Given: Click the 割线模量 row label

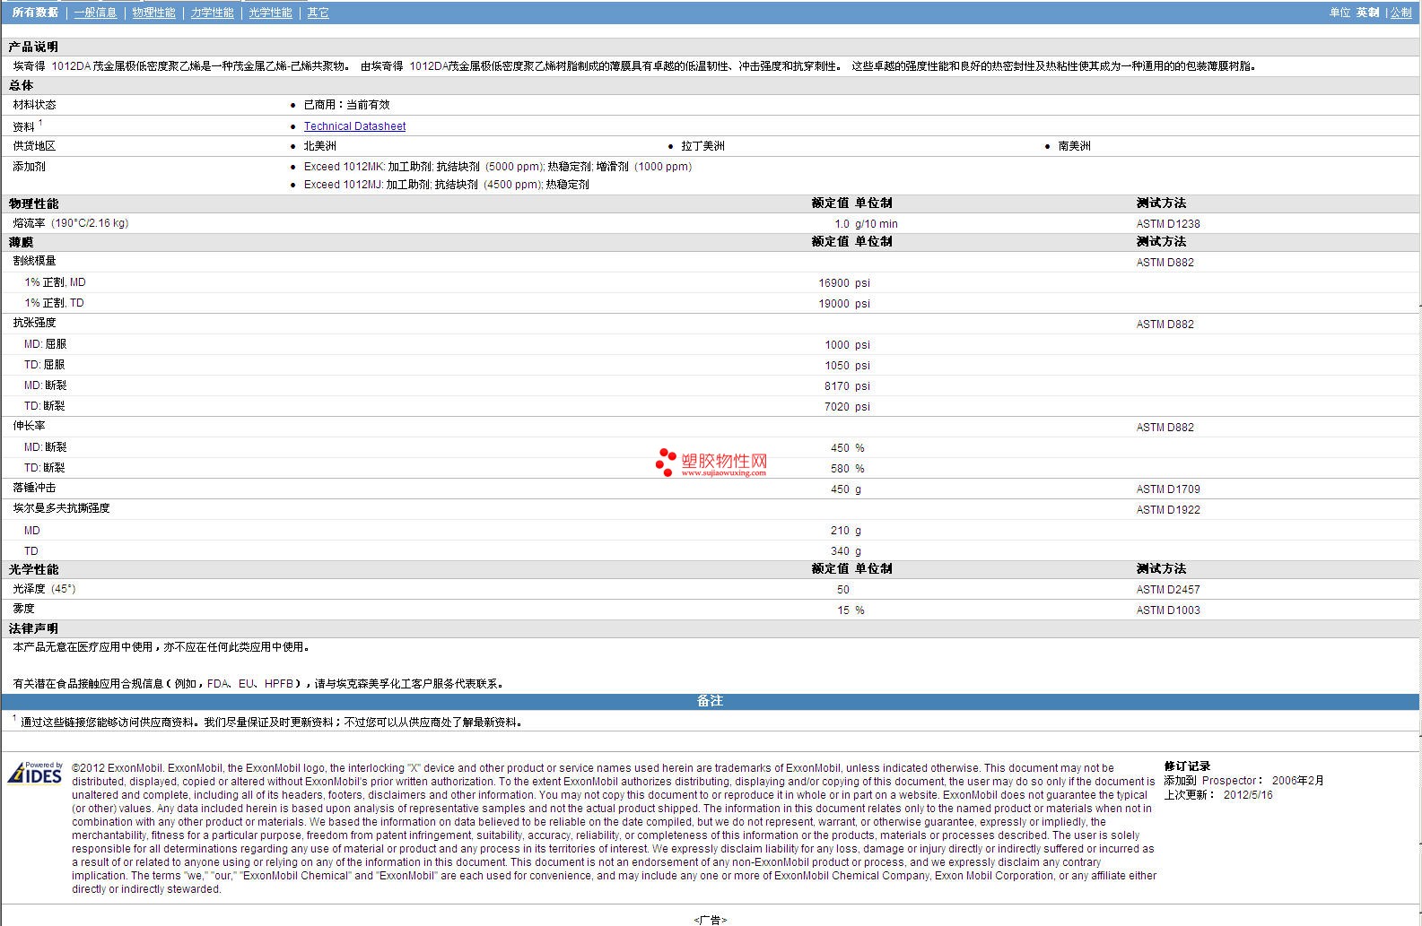Looking at the screenshot, I should pos(34,261).
